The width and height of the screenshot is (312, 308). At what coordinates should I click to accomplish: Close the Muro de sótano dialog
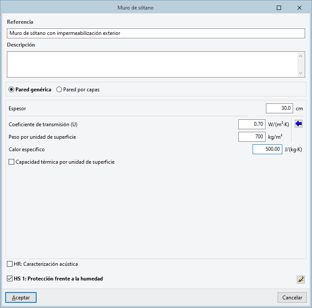point(299,8)
